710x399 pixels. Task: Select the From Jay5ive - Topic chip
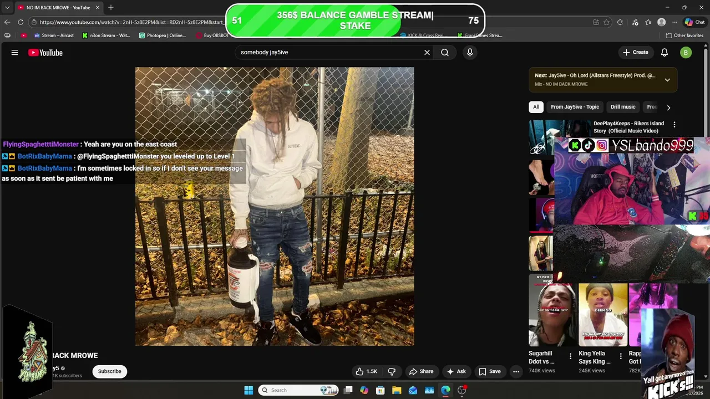point(575,107)
